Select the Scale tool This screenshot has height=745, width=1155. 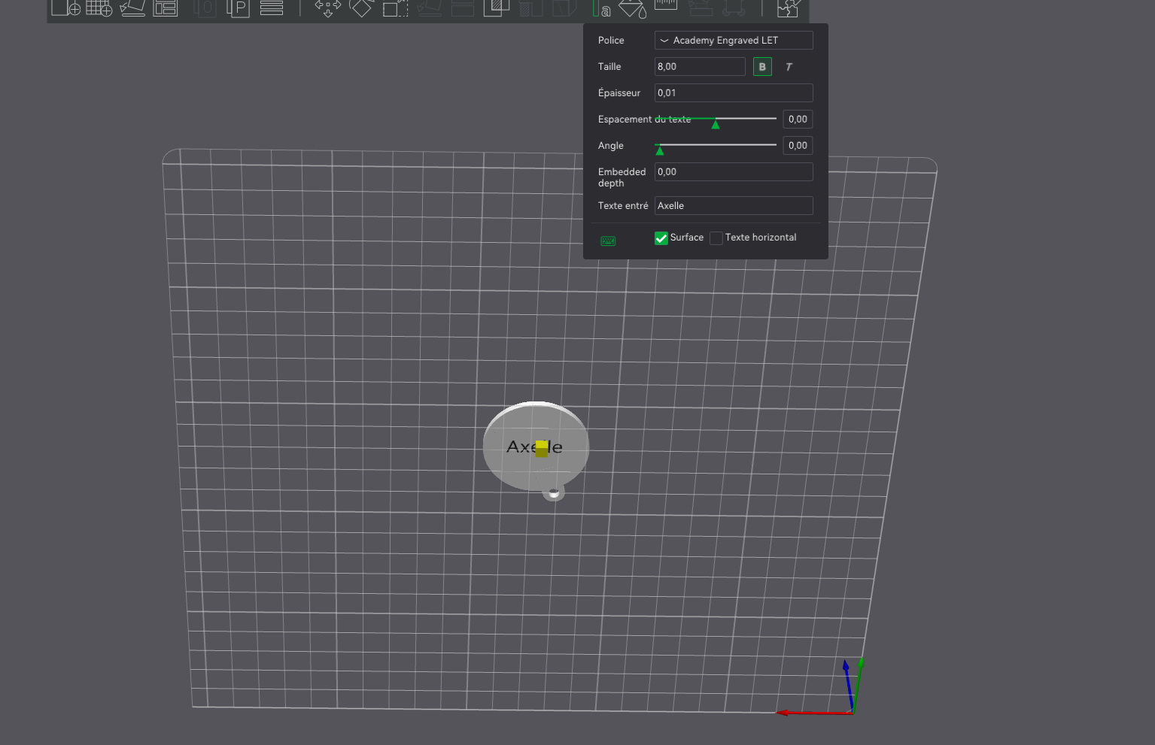395,8
